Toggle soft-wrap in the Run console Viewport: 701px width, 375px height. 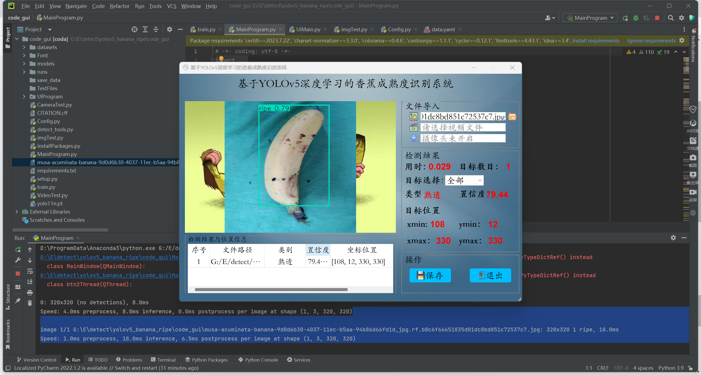30,271
